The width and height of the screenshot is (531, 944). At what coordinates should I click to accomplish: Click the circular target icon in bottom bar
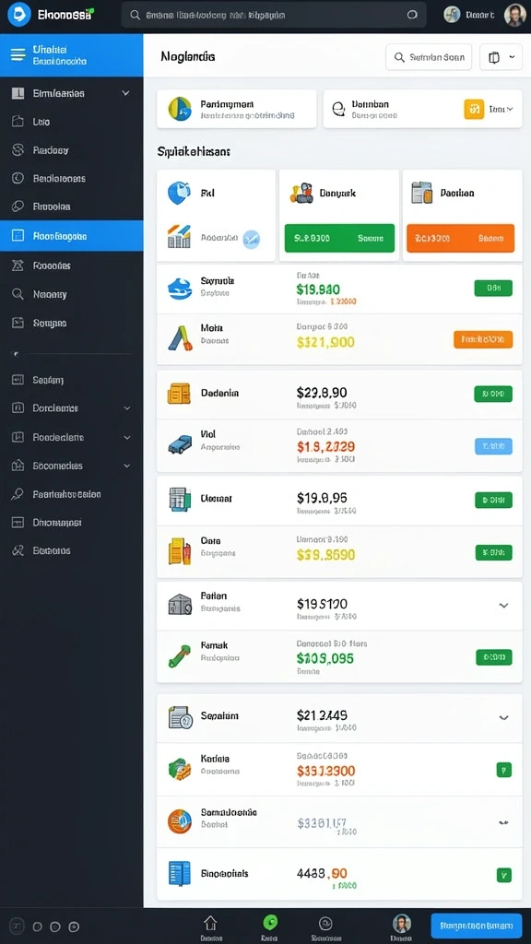325,923
